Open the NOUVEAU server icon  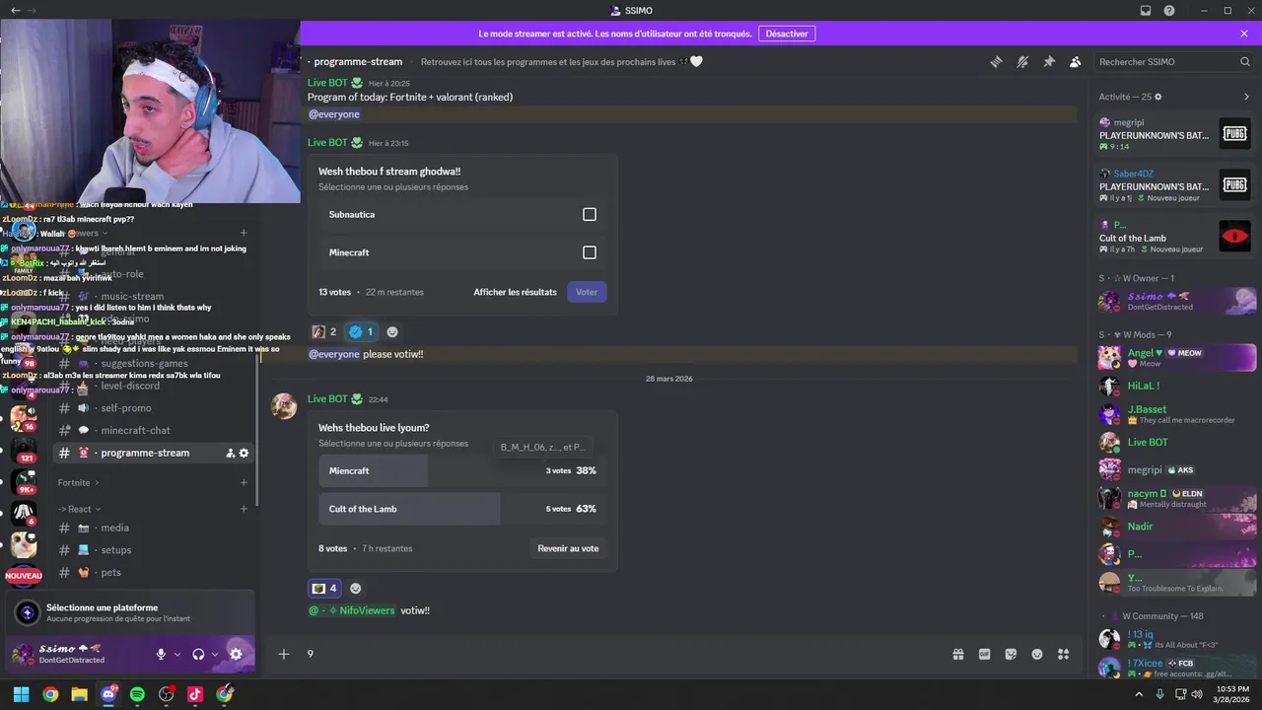coord(24,575)
